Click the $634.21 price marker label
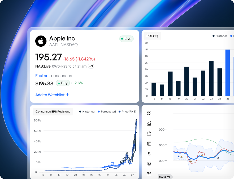Viewport: 234px width, 179px height. [165, 177]
